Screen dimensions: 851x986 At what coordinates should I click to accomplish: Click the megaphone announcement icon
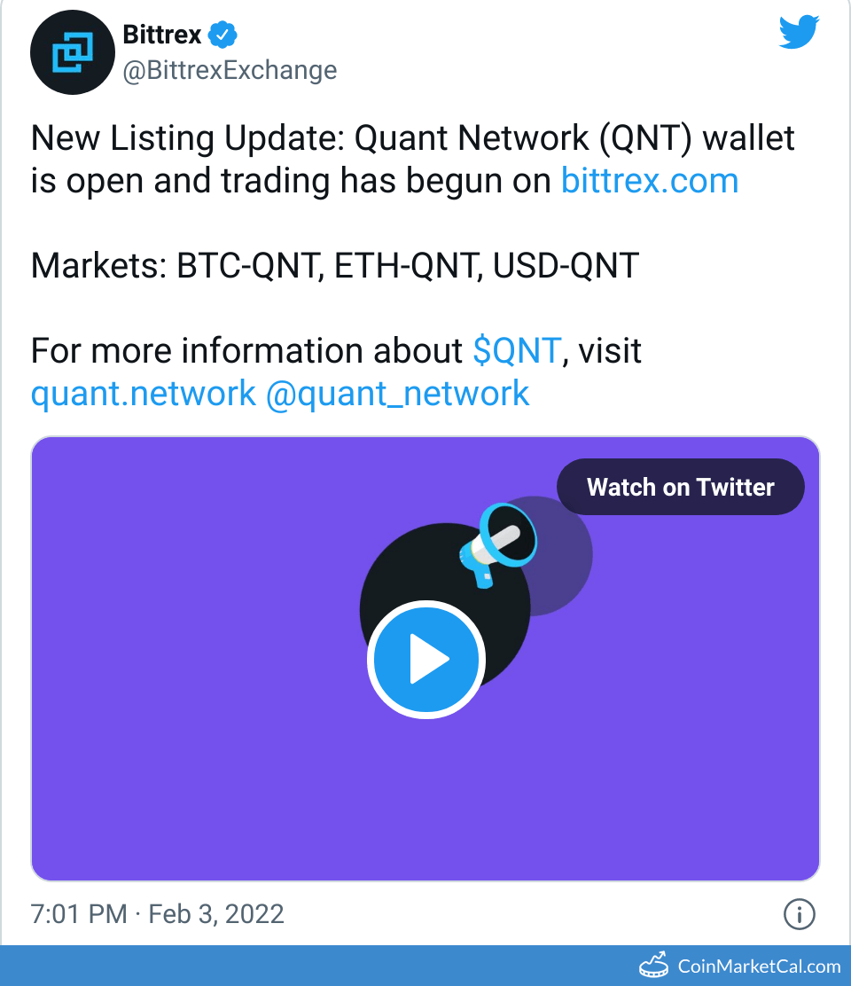coord(496,543)
